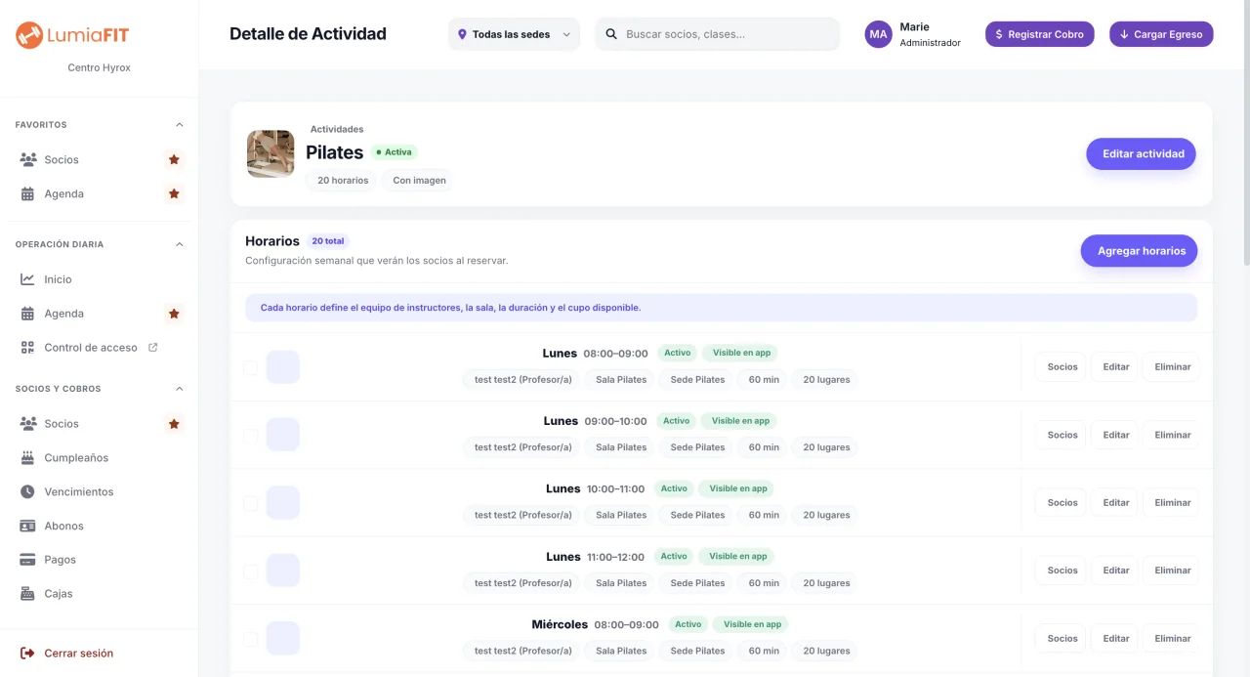Open Control de acceso external link icon
1250x677 pixels.
[x=152, y=347]
